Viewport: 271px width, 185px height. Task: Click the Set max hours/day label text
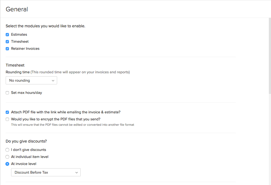tap(27, 93)
